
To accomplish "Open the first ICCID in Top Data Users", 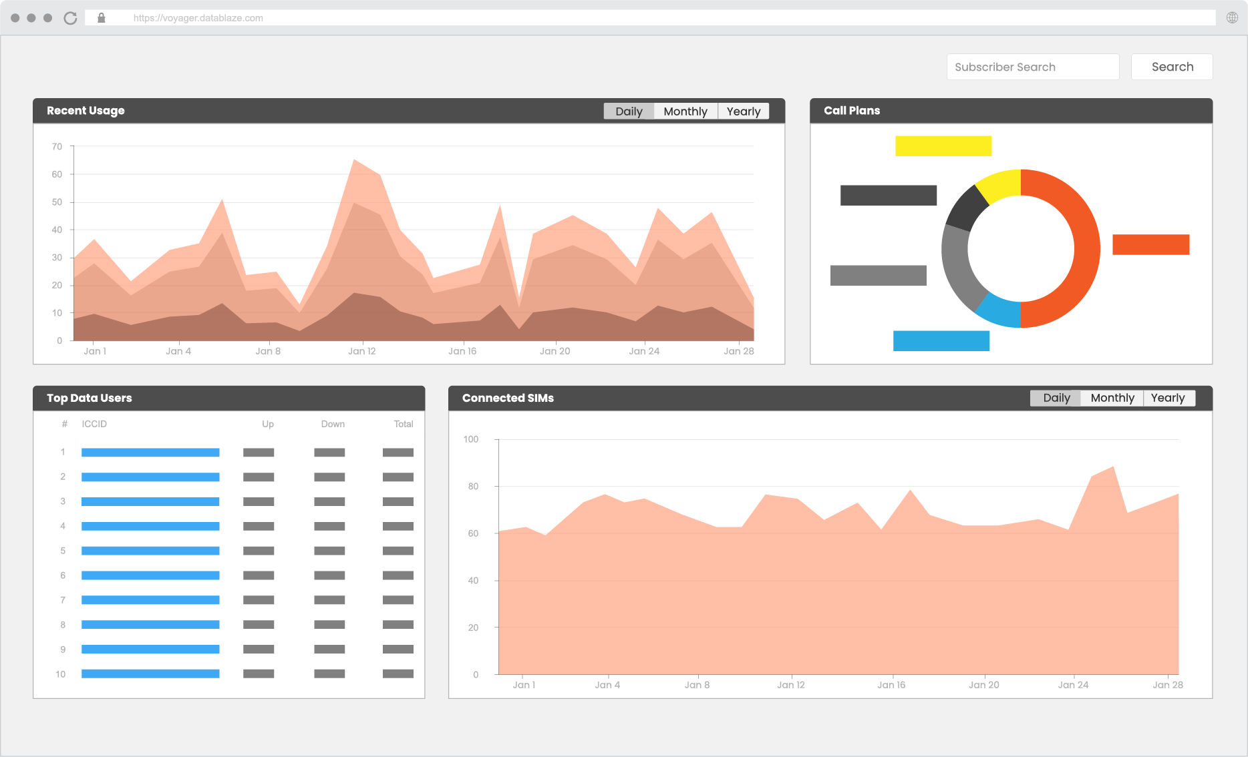I will click(150, 452).
